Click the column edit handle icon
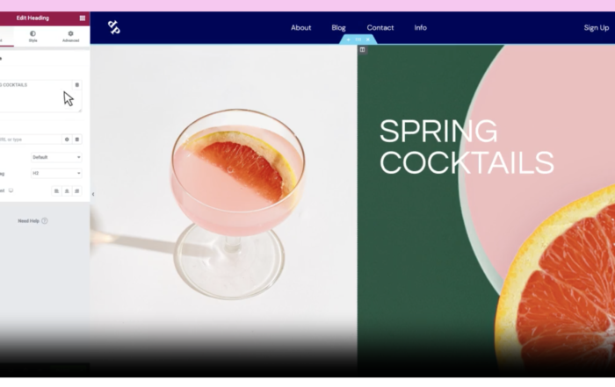The width and height of the screenshot is (615, 387). 362,50
